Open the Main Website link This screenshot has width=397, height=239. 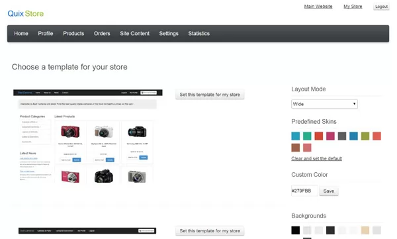pos(318,7)
